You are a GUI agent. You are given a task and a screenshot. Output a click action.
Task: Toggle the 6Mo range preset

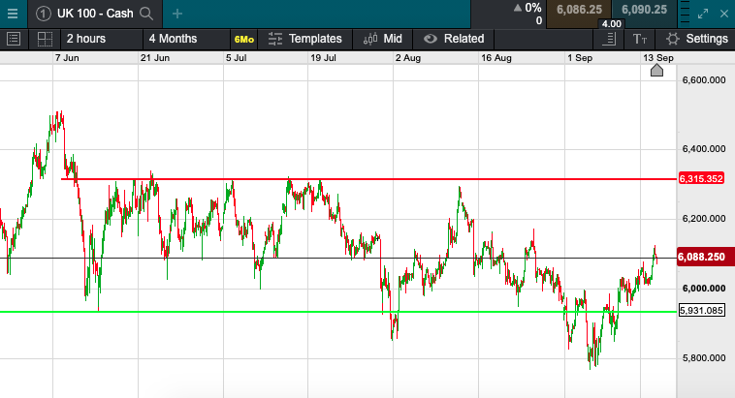pos(242,39)
